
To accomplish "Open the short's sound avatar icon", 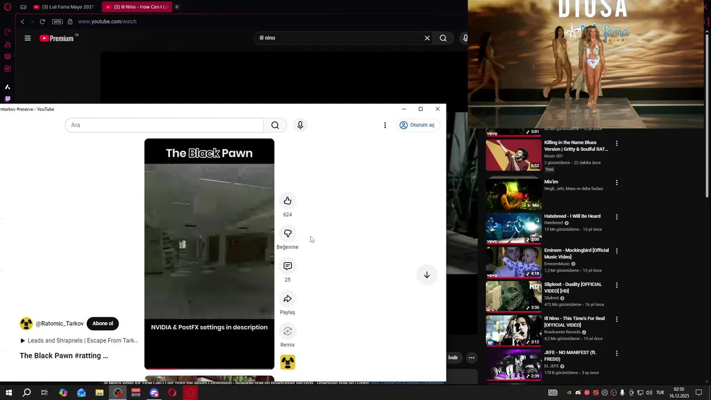I will click(x=287, y=362).
